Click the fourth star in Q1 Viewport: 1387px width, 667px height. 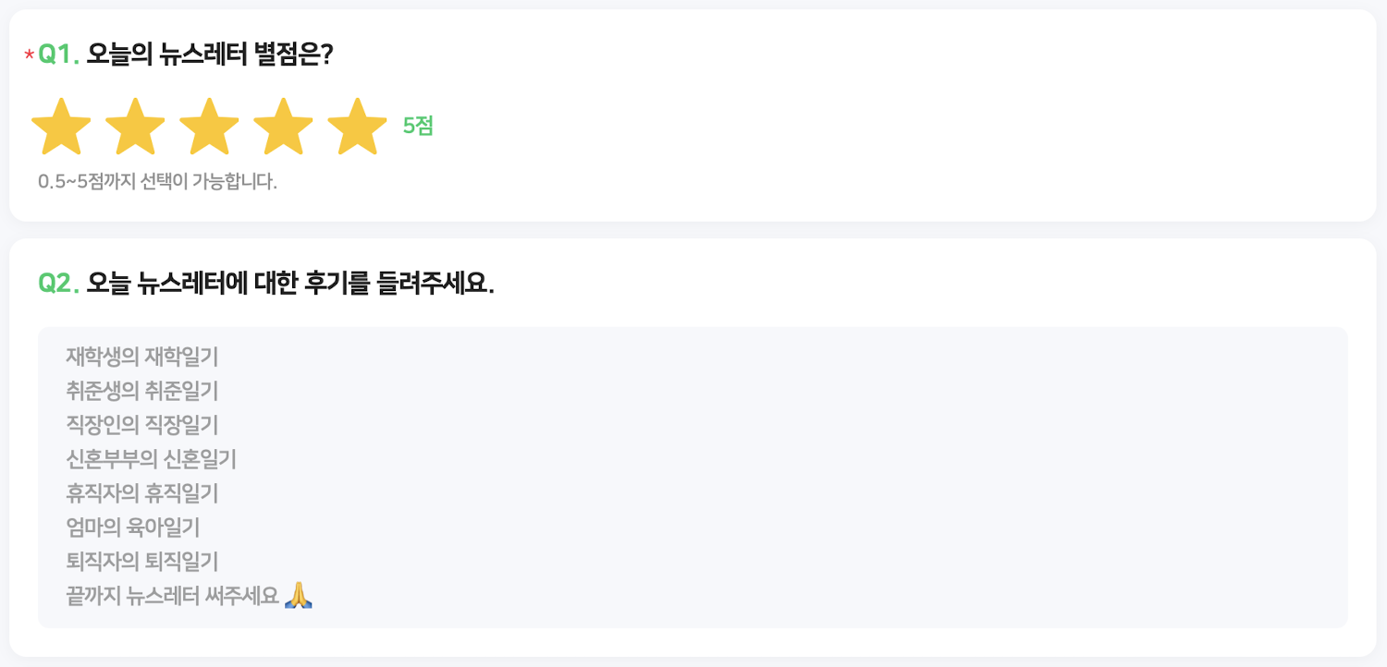(284, 127)
